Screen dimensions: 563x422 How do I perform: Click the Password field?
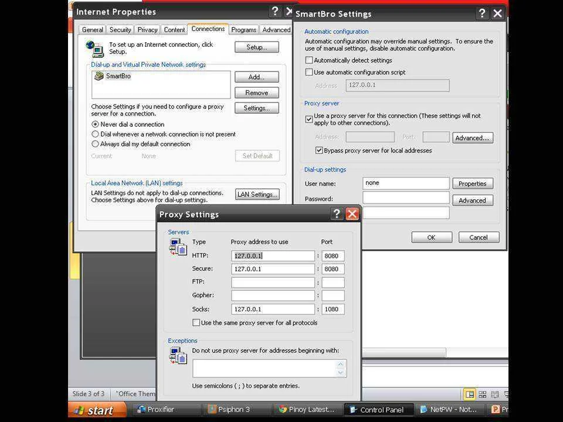click(406, 198)
